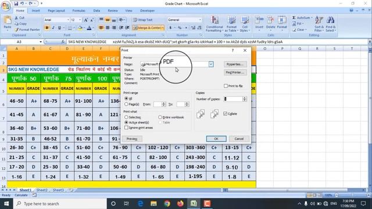372x209 pixels.
Task: Click the Preview button
Action: coord(132,139)
